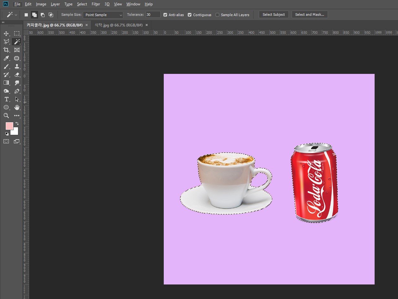Activate the Clone Stamp tool

(17, 66)
